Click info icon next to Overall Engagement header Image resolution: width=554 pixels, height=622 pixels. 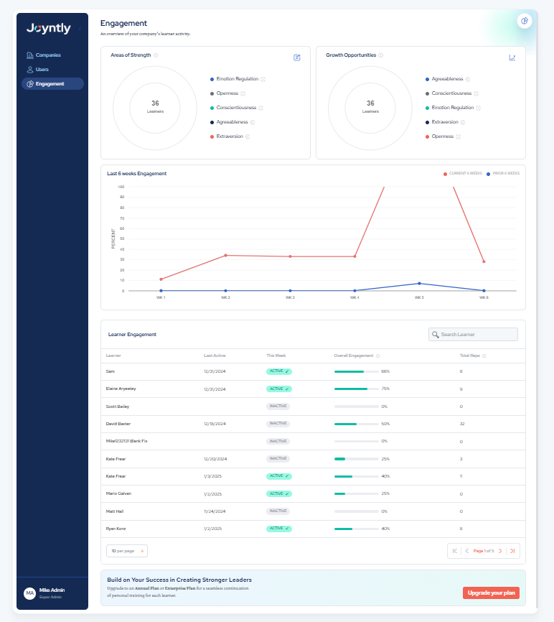point(378,356)
